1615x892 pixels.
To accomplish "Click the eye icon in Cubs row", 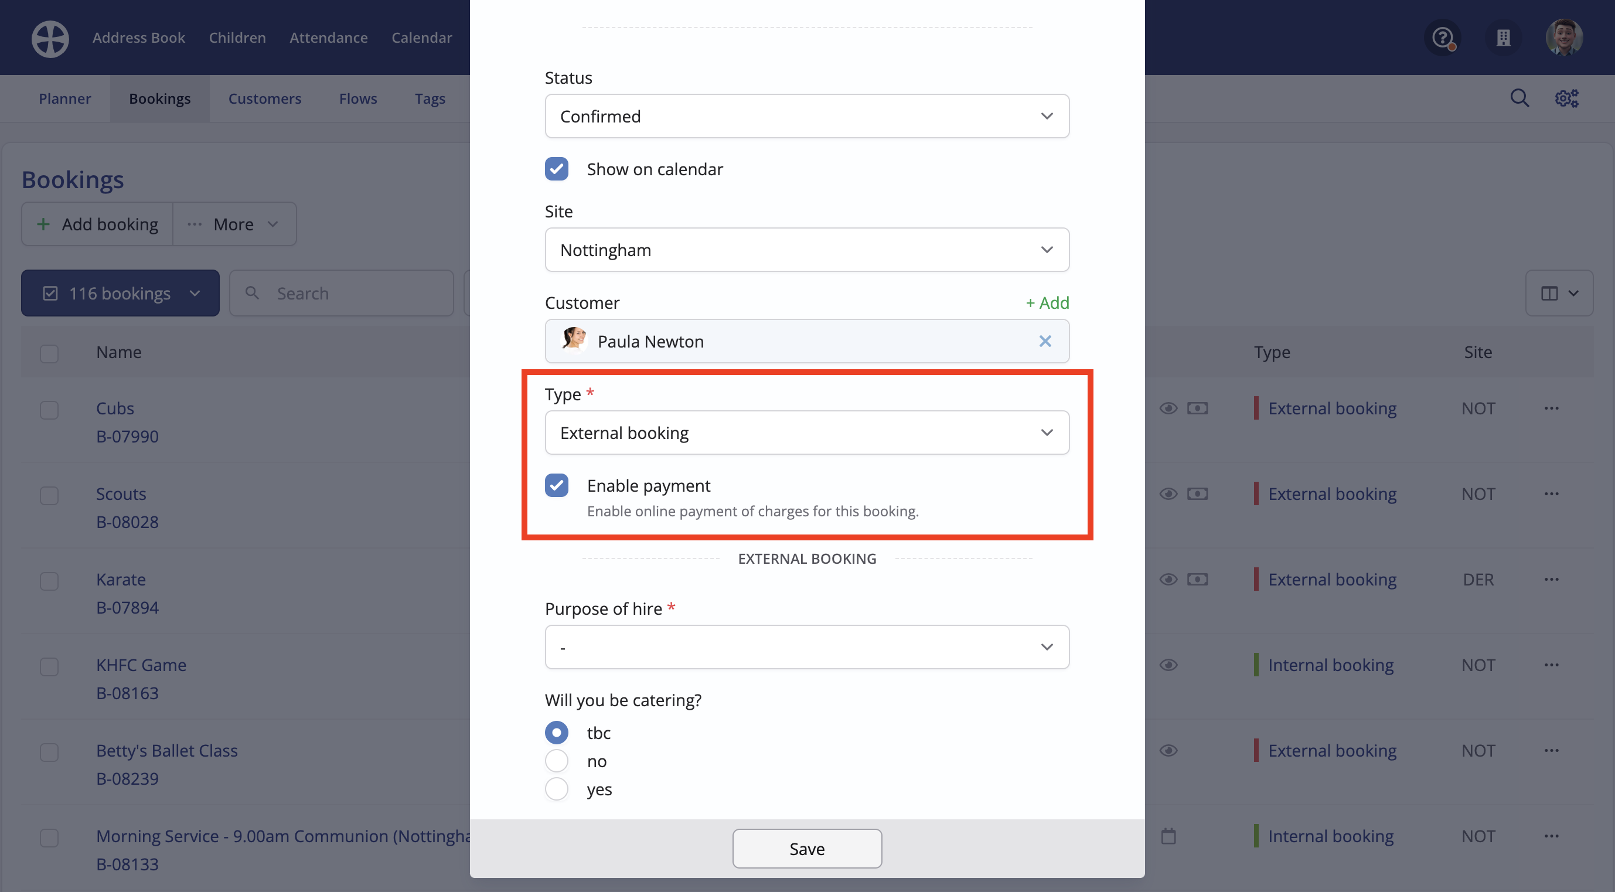I will tap(1168, 408).
